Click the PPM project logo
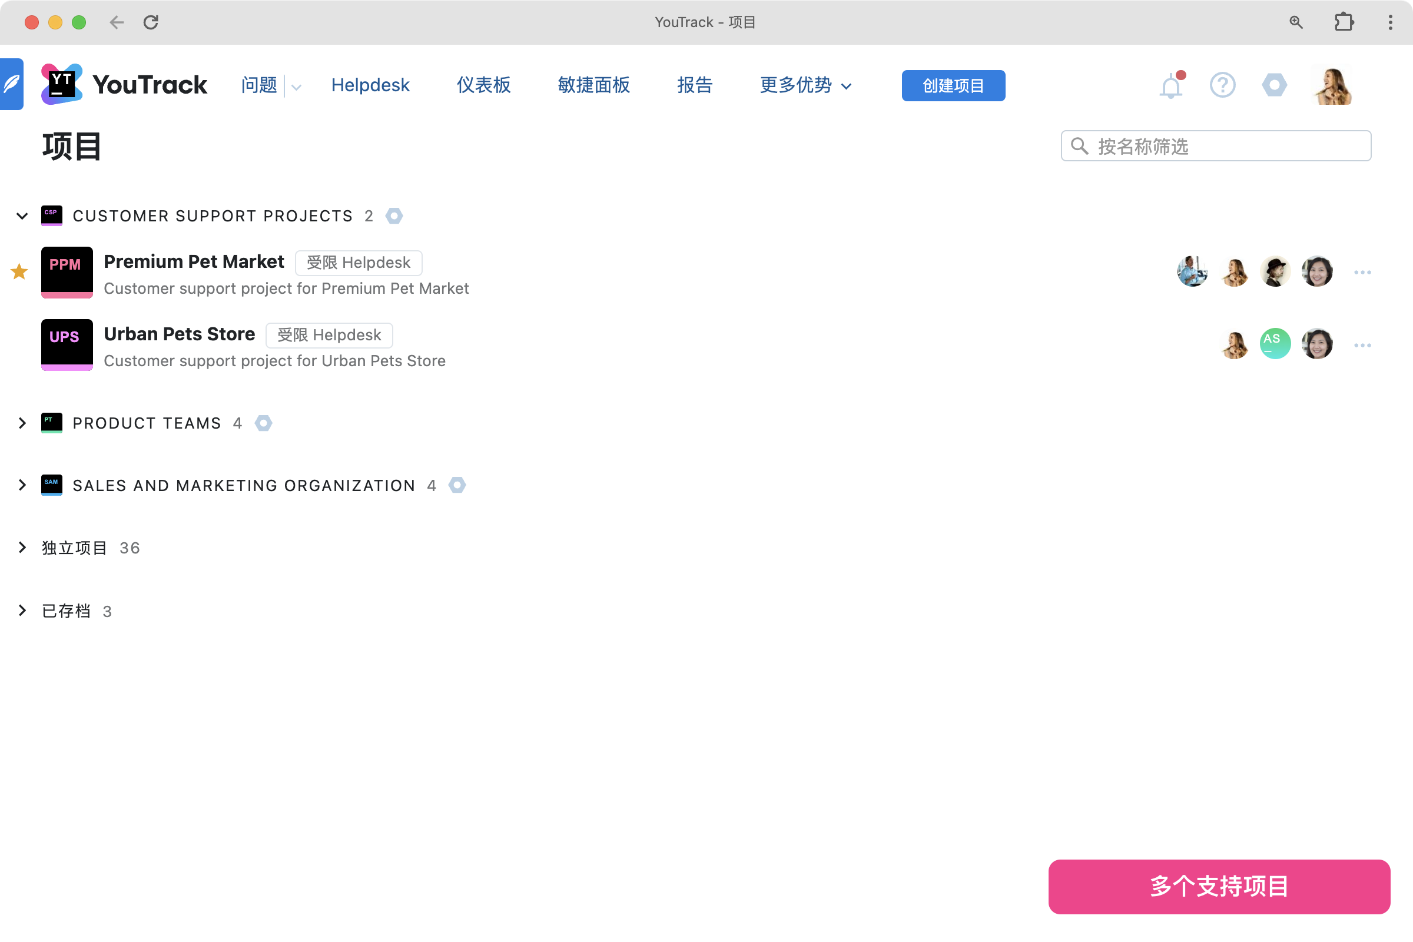 [x=67, y=272]
